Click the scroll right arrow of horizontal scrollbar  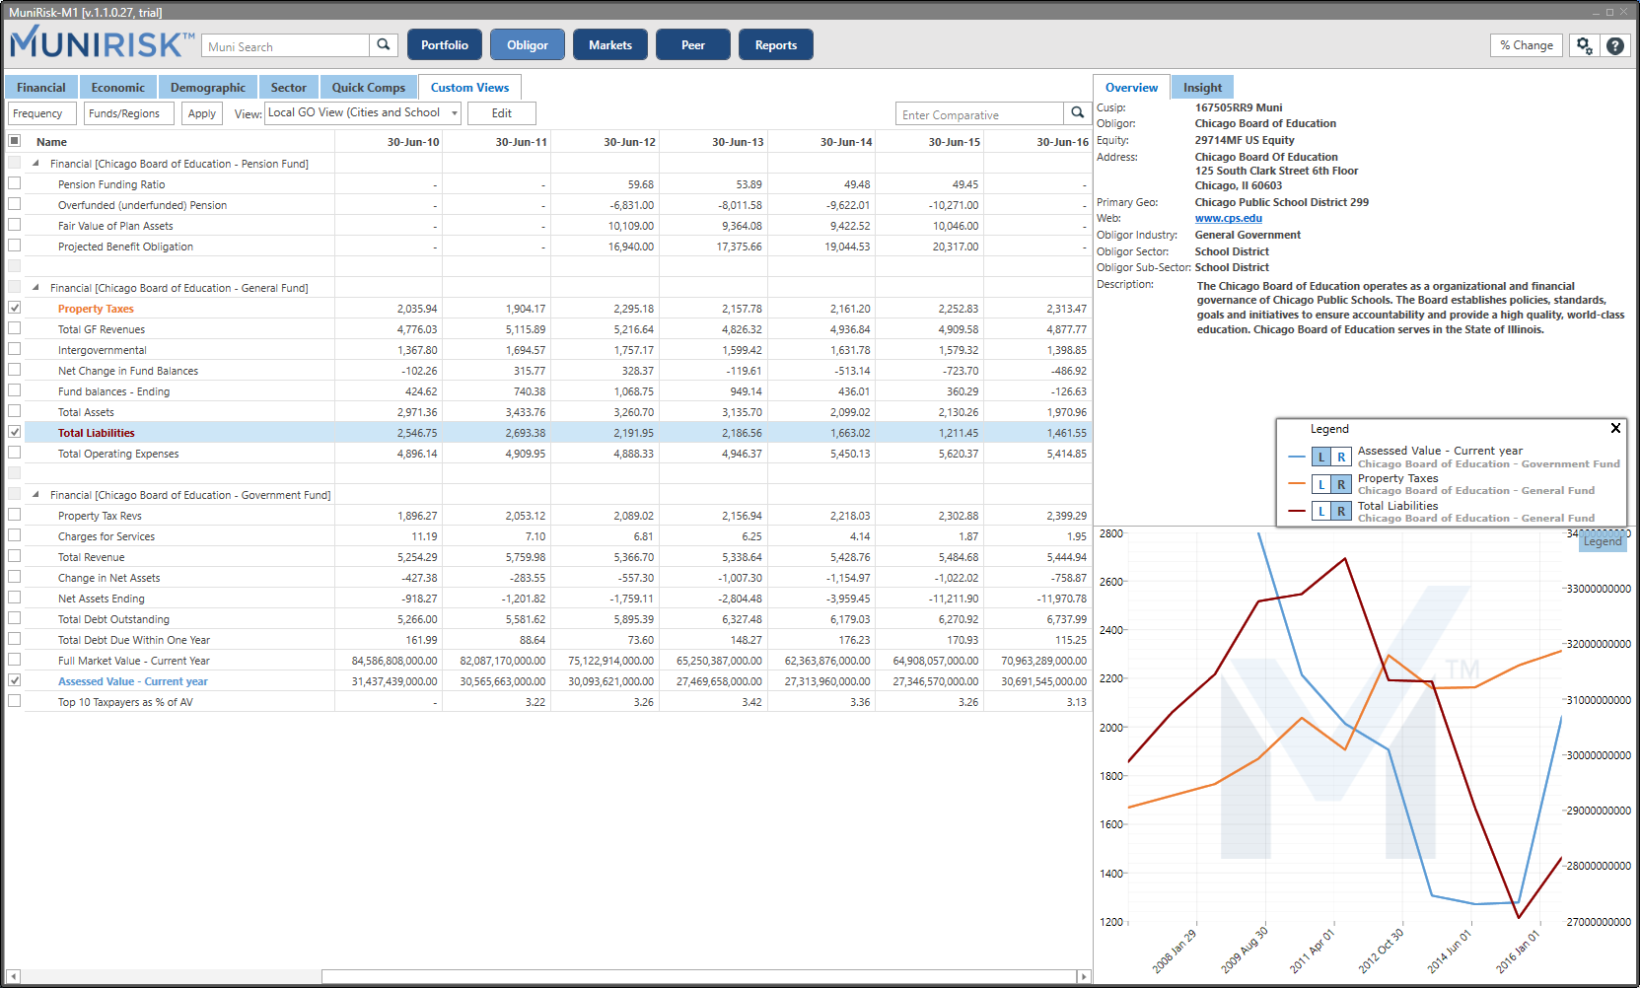point(1084,976)
